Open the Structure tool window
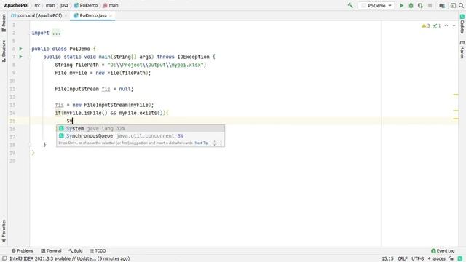This screenshot has width=466, height=262. point(4,51)
